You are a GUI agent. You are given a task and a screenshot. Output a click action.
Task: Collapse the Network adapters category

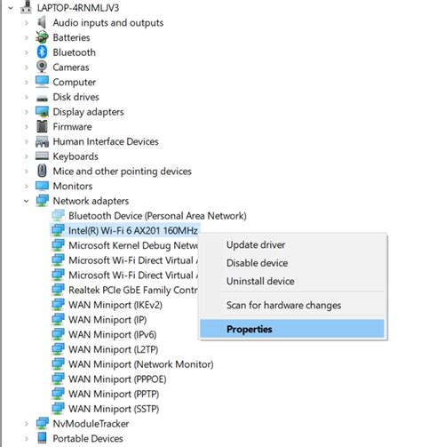[26, 201]
